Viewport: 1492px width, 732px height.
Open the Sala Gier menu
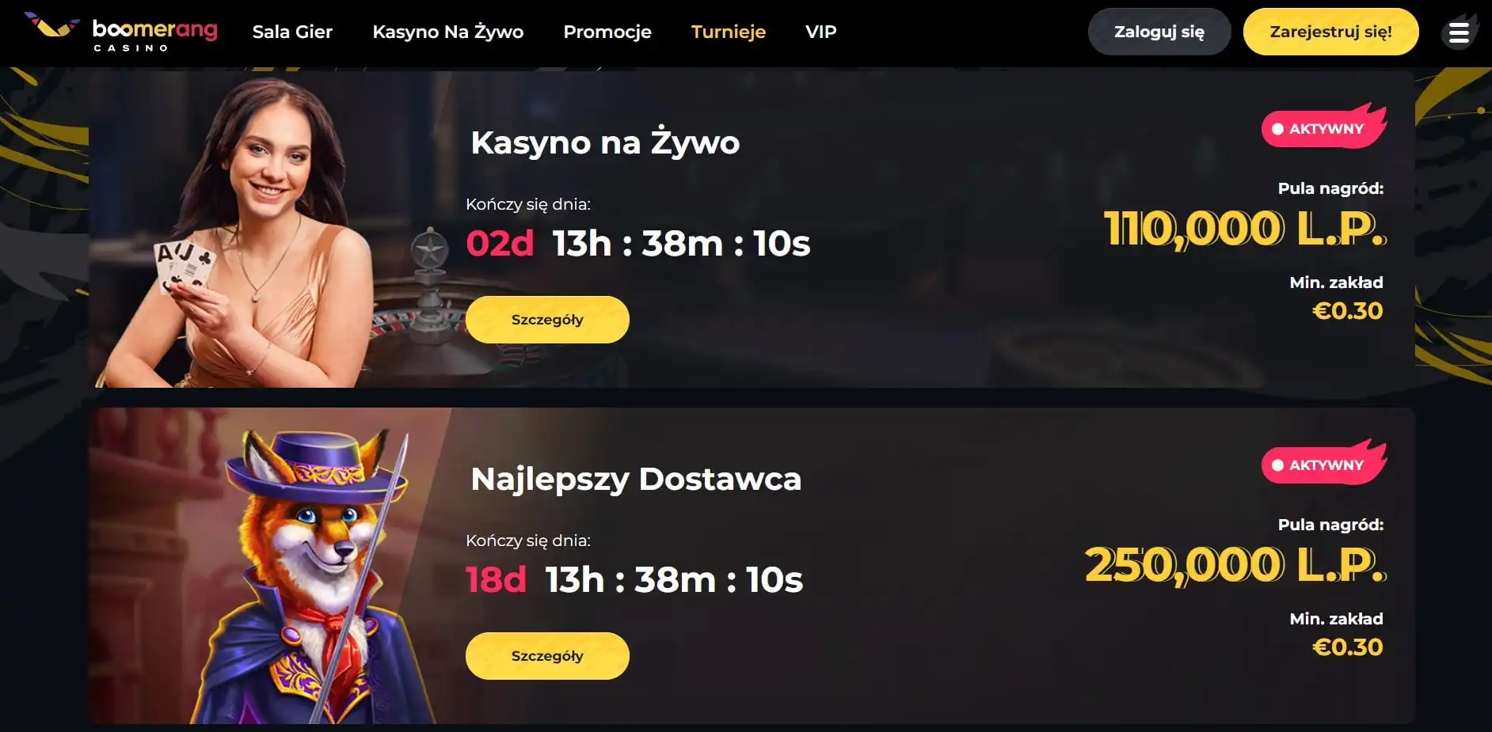click(x=292, y=32)
